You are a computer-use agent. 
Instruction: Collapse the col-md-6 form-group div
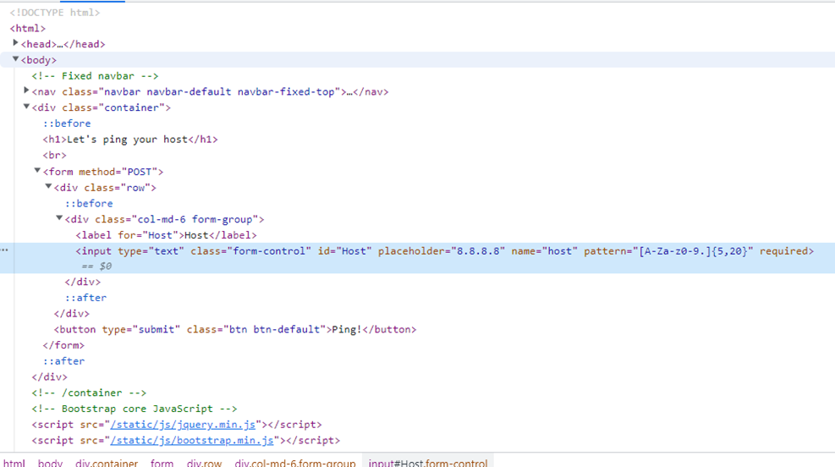coord(59,217)
